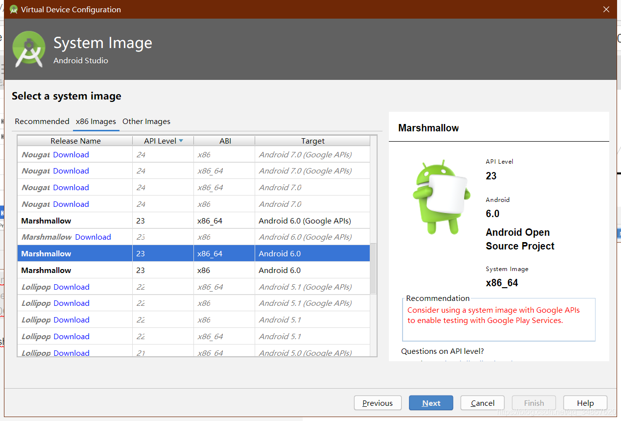Viewport: 621px width, 421px height.
Task: Download Lollipop x86 plain Android 5.1 image
Action: pyautogui.click(x=72, y=320)
